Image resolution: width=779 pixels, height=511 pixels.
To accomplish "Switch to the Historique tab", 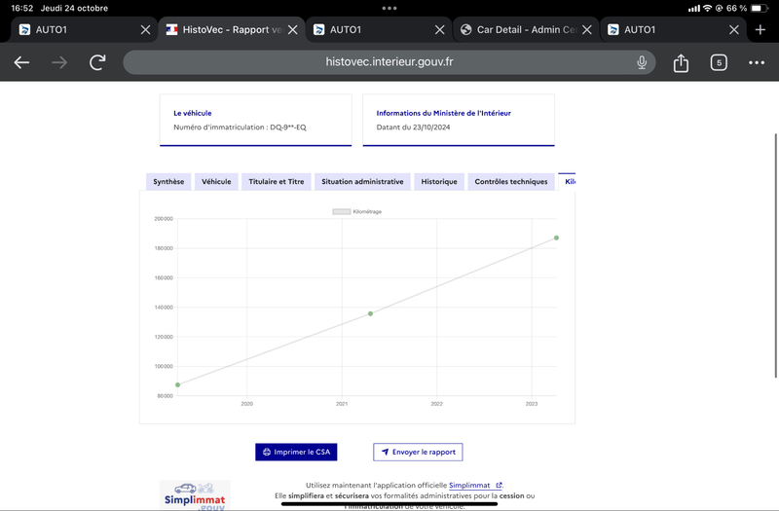I will 439,182.
